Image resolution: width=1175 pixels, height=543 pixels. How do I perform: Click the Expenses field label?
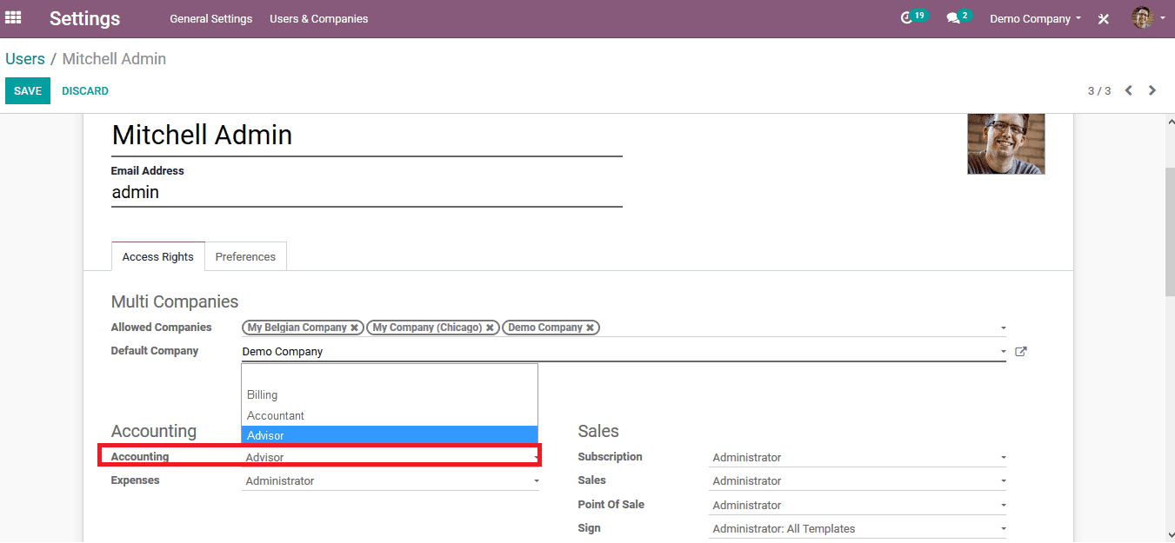pos(135,480)
